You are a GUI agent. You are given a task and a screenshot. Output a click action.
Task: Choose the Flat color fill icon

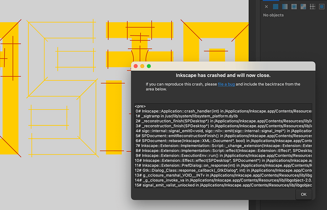pos(275,7)
